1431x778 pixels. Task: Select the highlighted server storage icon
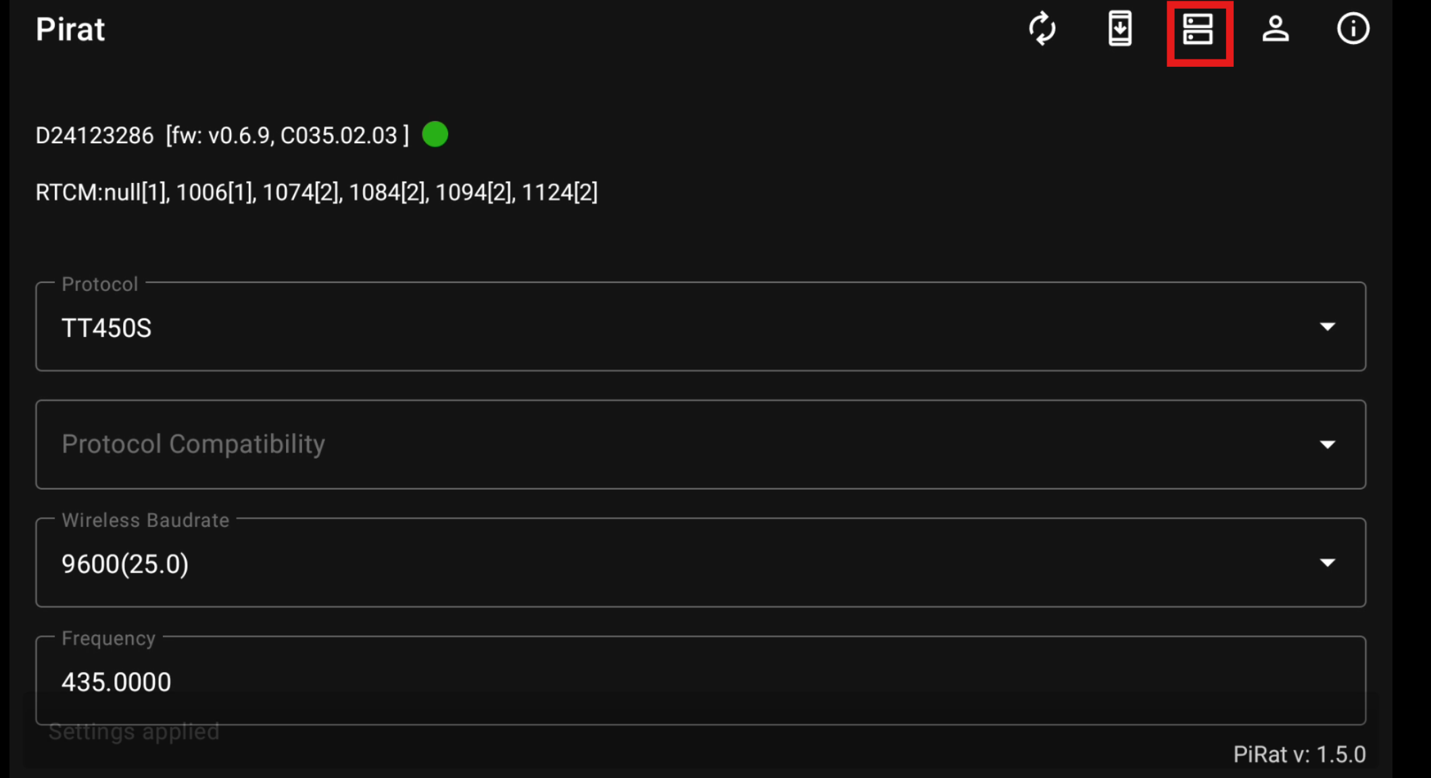(x=1198, y=30)
